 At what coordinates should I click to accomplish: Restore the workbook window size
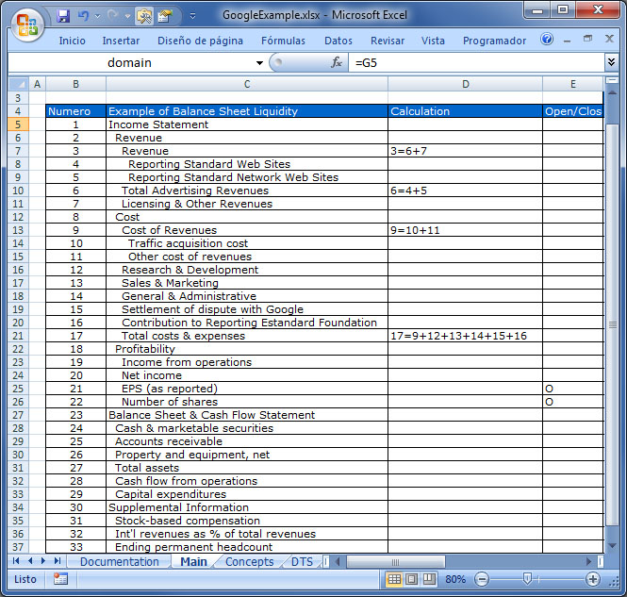coord(587,39)
